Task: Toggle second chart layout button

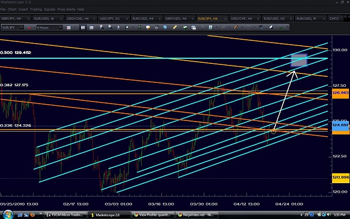Action: [x=91, y=27]
